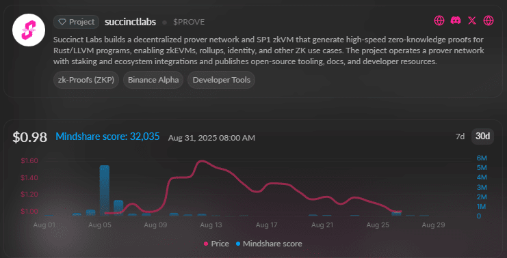The width and height of the screenshot is (507, 258).
Task: Click the Mindshare score: 32,035 label
Action: [x=107, y=137]
